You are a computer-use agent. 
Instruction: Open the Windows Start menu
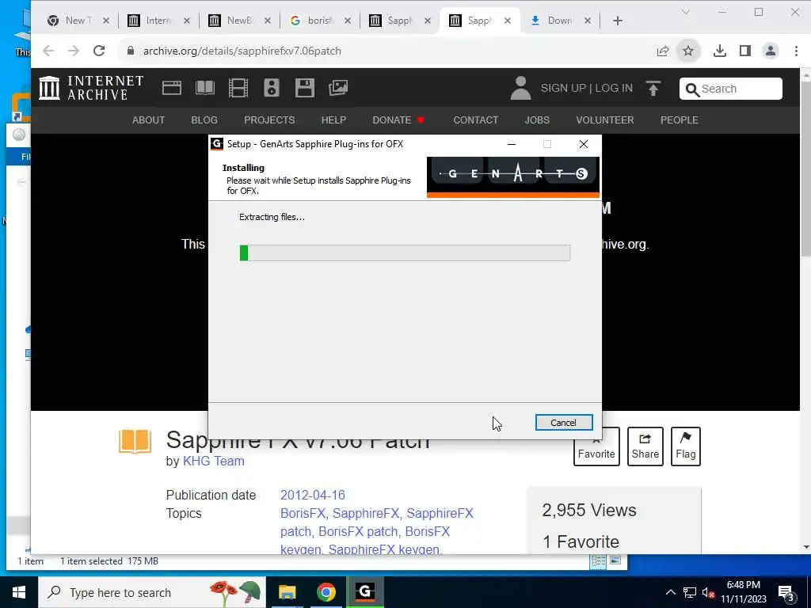(19, 592)
